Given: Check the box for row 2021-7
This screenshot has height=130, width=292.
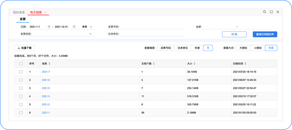Looking at the screenshot, I should coord(21,72).
